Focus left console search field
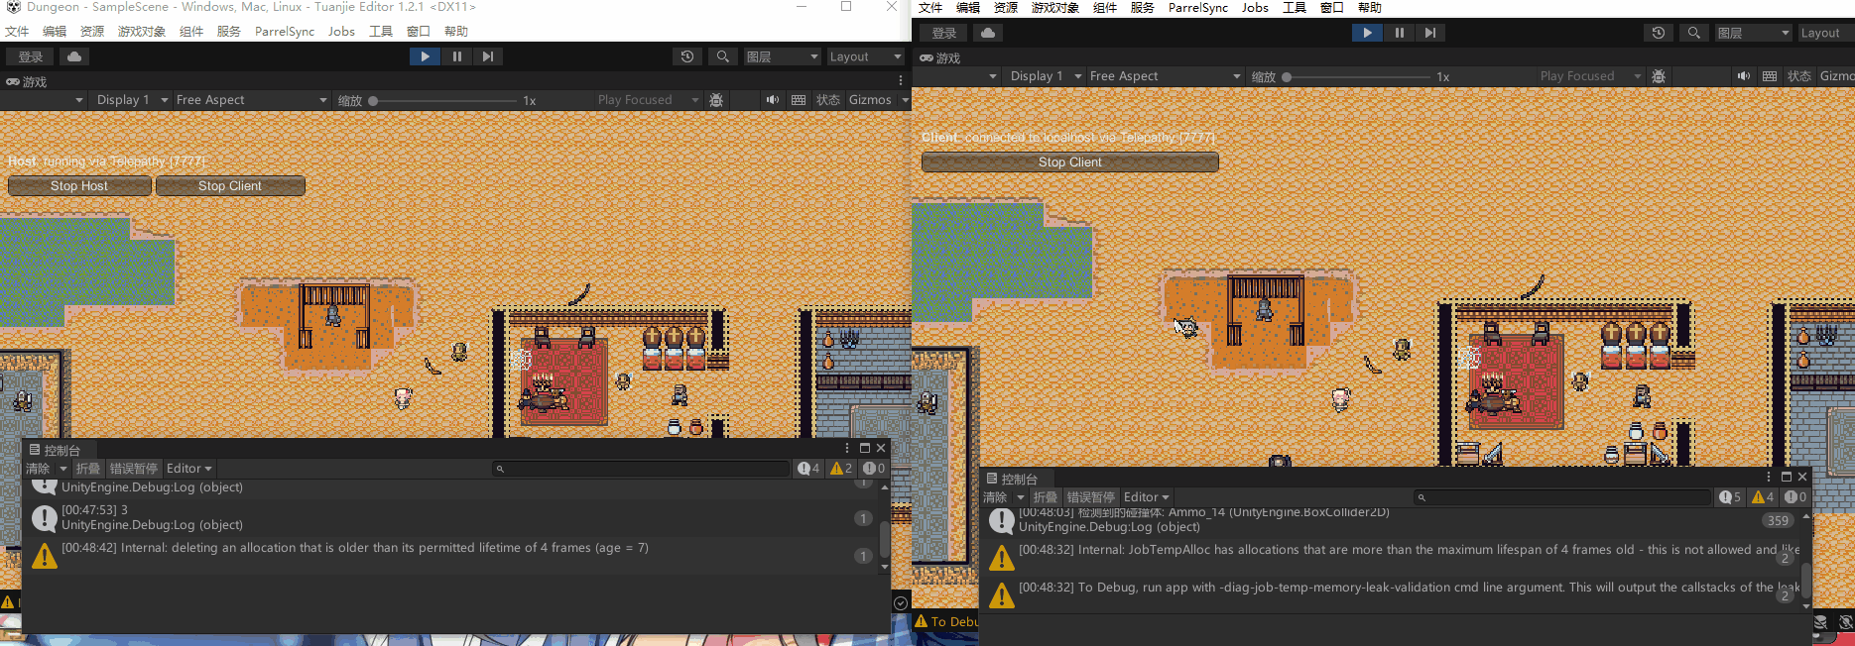Image resolution: width=1855 pixels, height=646 pixels. pyautogui.click(x=641, y=469)
